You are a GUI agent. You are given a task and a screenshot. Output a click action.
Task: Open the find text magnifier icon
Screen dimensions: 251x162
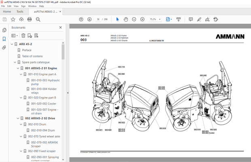pos(38,19)
